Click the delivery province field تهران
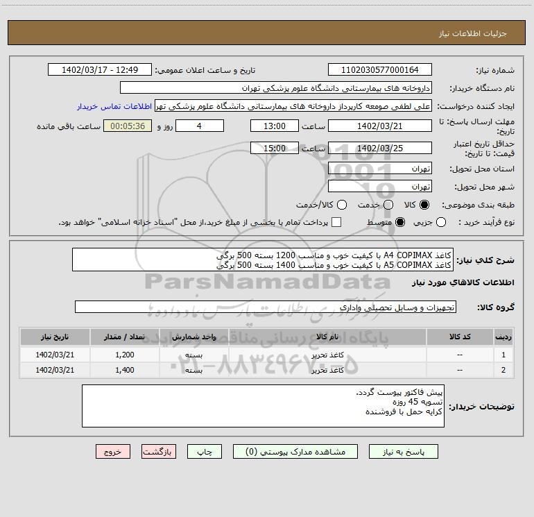534x517 pixels. coord(380,169)
